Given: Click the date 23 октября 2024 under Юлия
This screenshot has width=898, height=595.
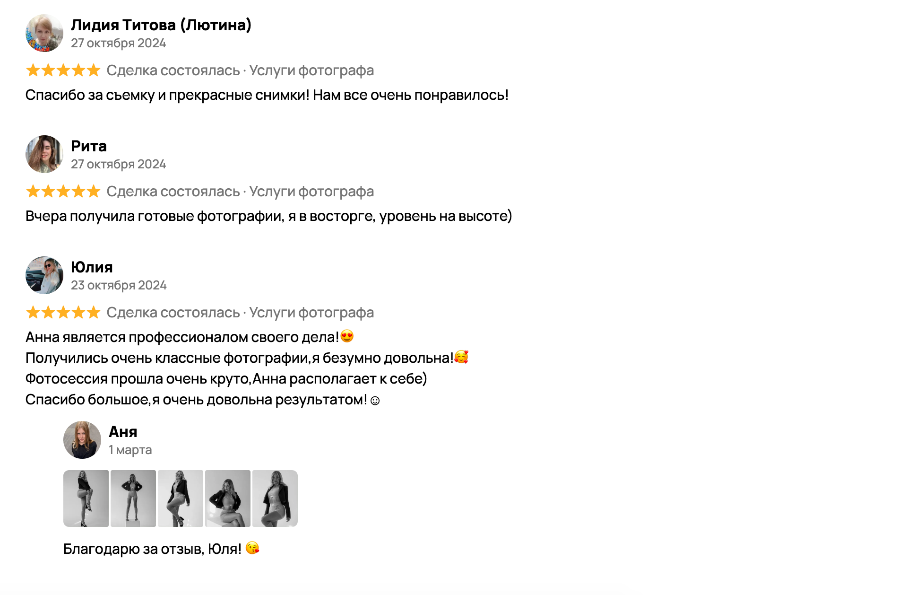Looking at the screenshot, I should pyautogui.click(x=119, y=285).
